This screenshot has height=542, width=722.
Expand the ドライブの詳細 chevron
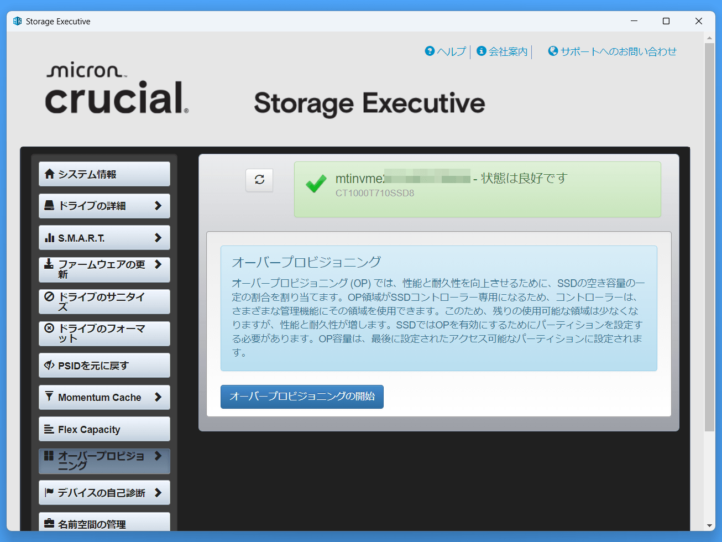(x=158, y=206)
